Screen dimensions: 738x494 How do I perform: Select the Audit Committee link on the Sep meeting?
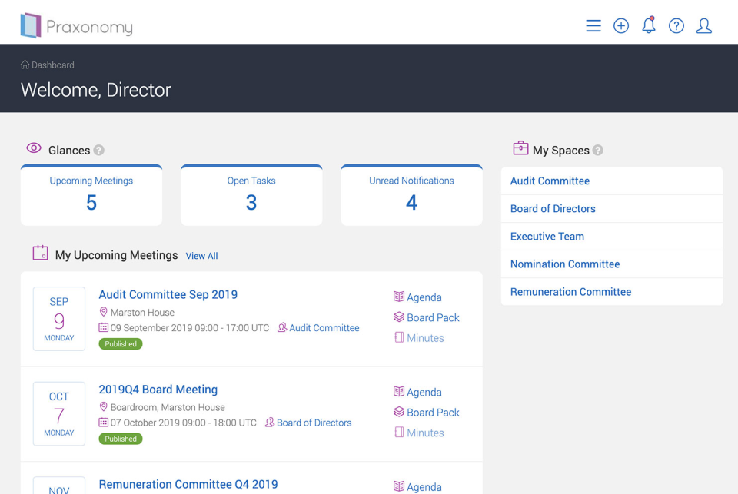point(324,328)
